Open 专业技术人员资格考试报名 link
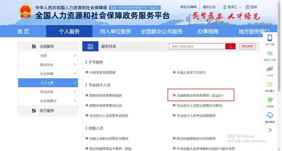This screenshot has width=282, height=151. pyautogui.click(x=109, y=116)
